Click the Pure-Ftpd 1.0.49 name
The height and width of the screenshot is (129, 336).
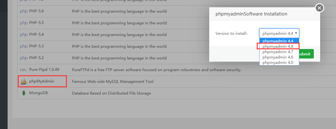44,70
